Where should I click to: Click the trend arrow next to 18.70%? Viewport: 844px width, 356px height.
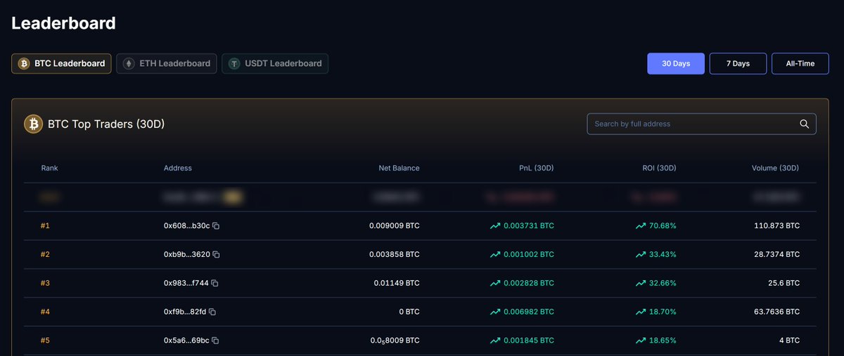(x=641, y=312)
